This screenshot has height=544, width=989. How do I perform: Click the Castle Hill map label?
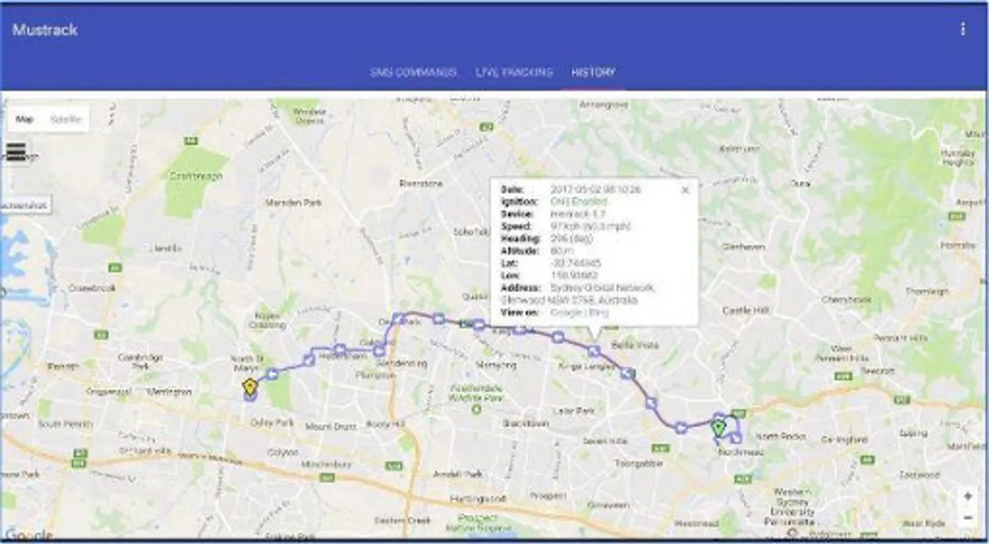click(x=746, y=310)
